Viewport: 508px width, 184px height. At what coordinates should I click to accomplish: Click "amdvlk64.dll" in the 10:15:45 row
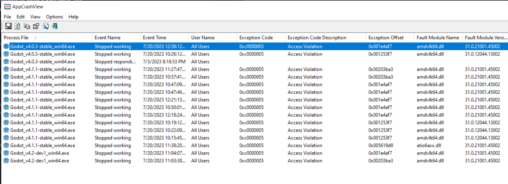click(430, 138)
